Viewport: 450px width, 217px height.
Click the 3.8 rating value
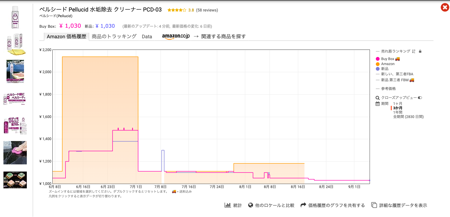(191, 10)
